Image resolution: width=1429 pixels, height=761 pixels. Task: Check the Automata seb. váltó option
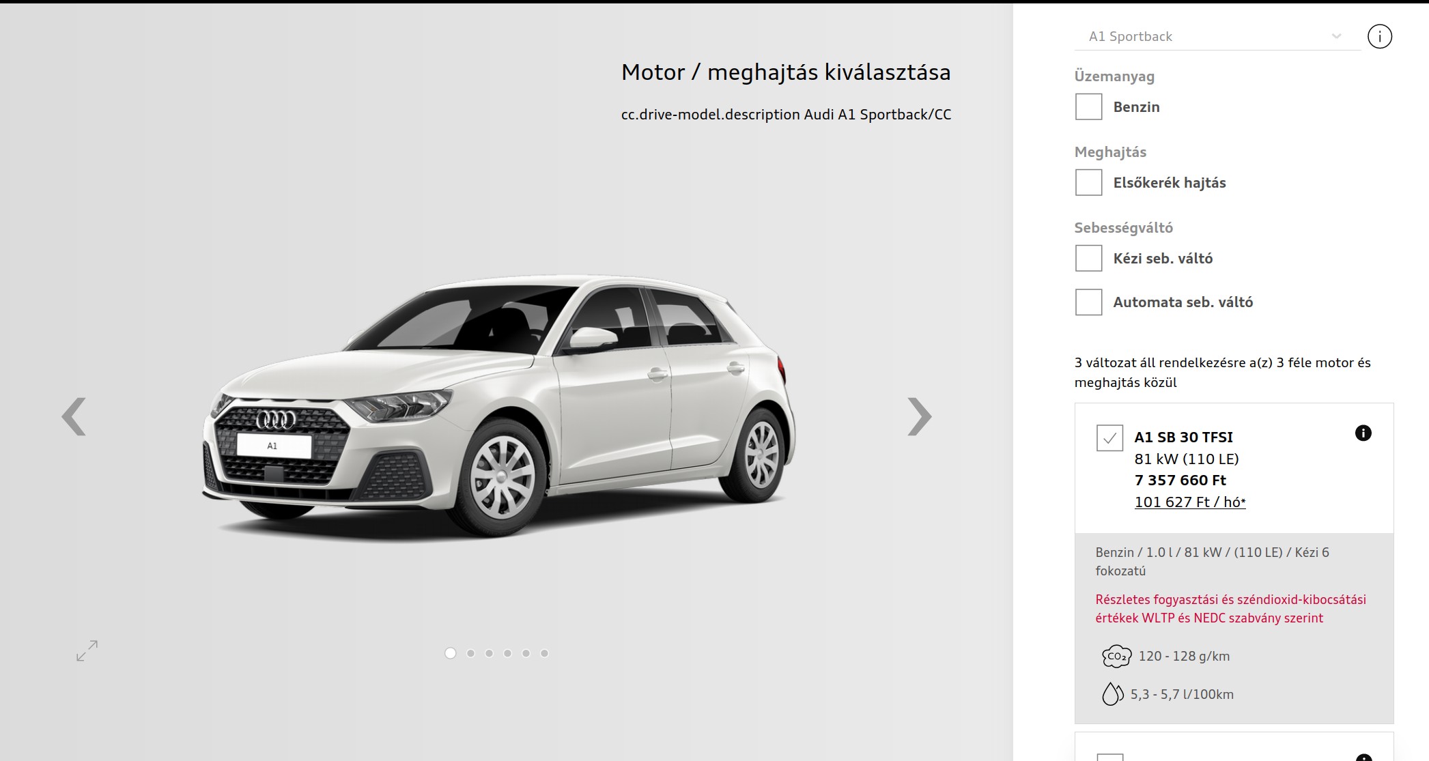click(1088, 302)
